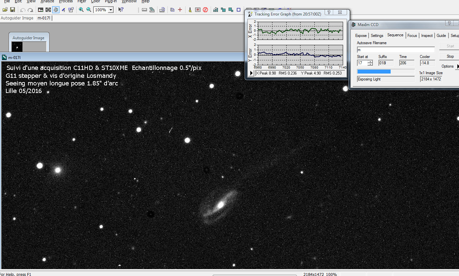Click the Zoom Out magnifier icon

pos(89,10)
